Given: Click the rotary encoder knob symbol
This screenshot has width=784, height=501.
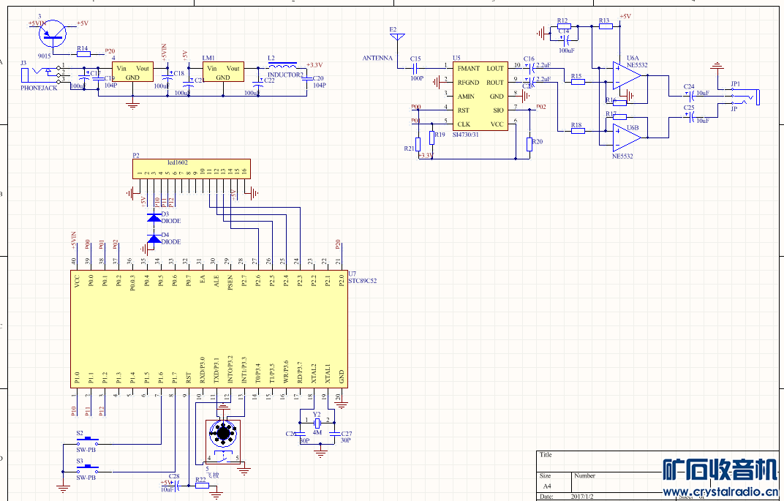Looking at the screenshot, I should pyautogui.click(x=222, y=433).
